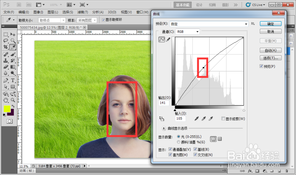Open 图像(I) menu

pyautogui.click(x=38, y=12)
